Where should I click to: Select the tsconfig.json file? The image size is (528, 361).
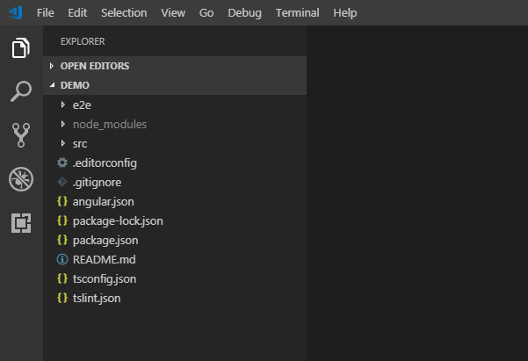point(105,278)
